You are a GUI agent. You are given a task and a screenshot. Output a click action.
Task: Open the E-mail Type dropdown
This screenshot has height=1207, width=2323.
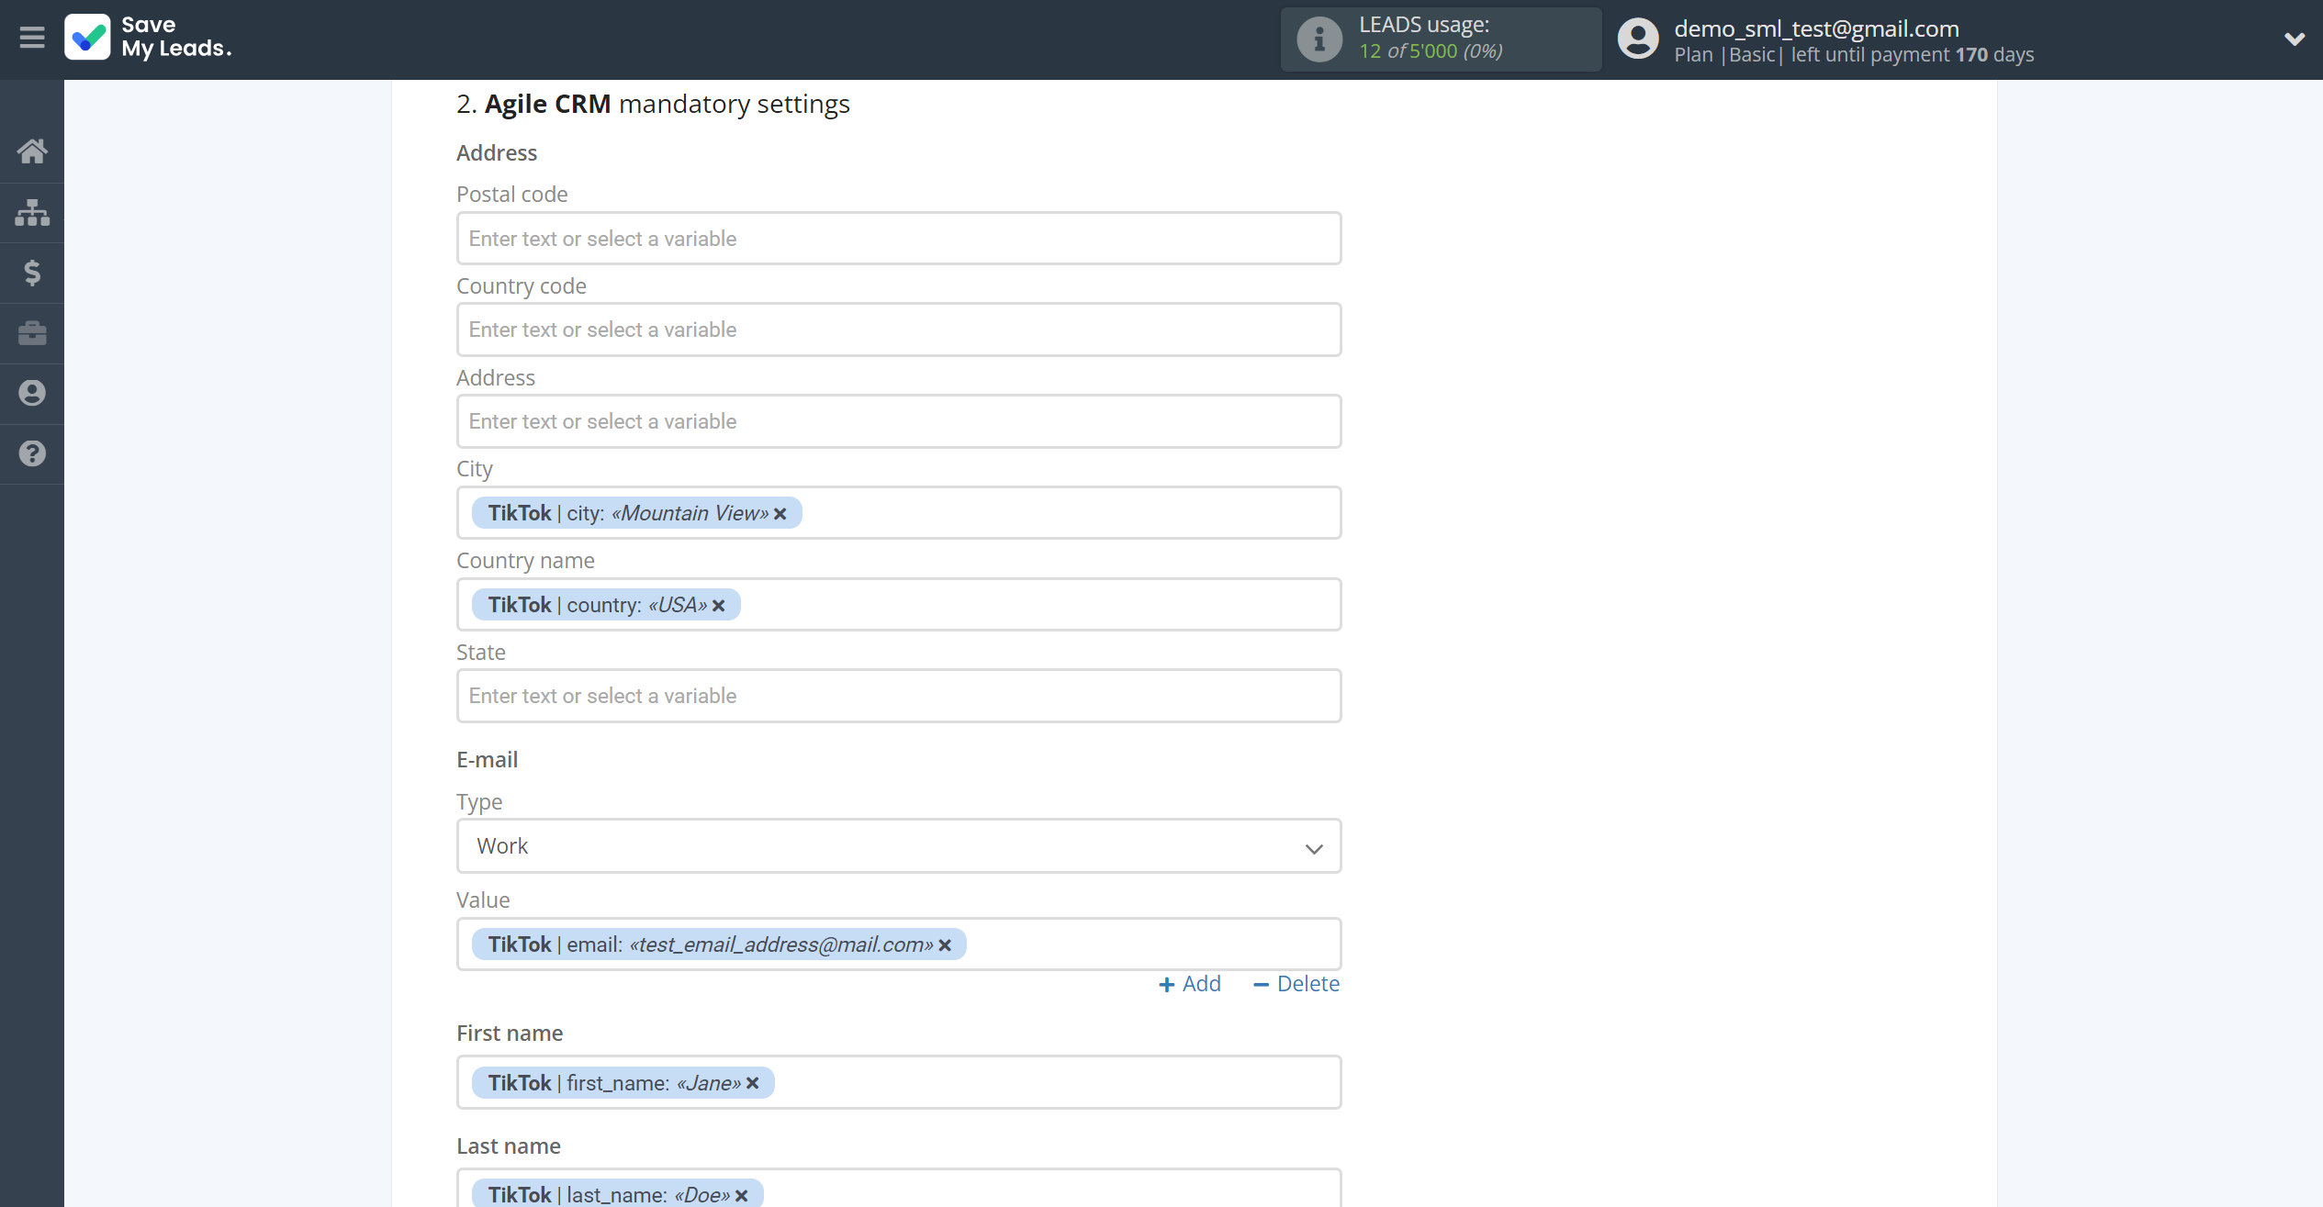coord(899,846)
